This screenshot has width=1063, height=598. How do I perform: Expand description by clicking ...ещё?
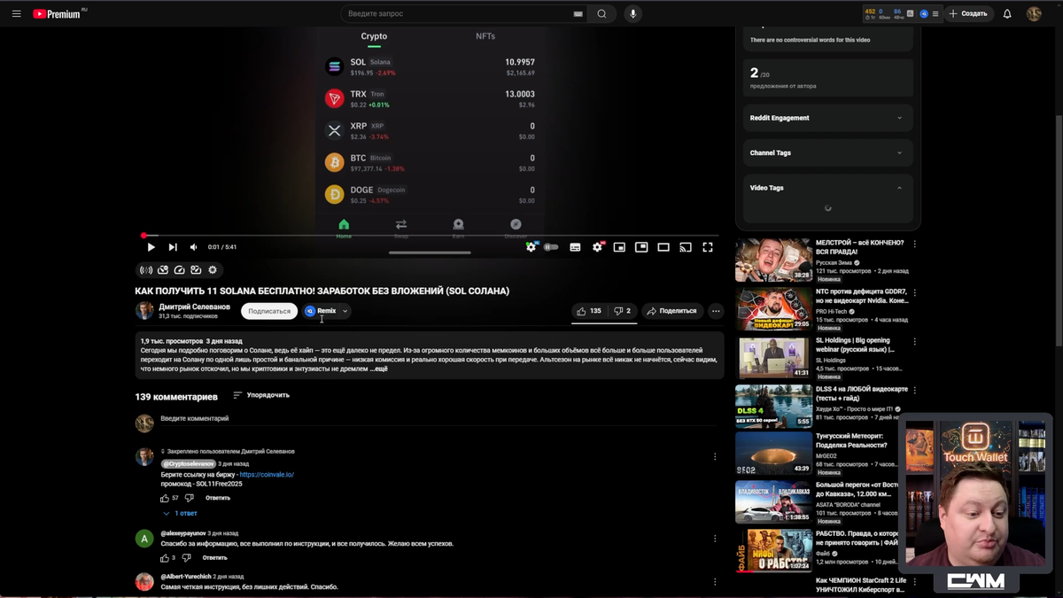378,369
